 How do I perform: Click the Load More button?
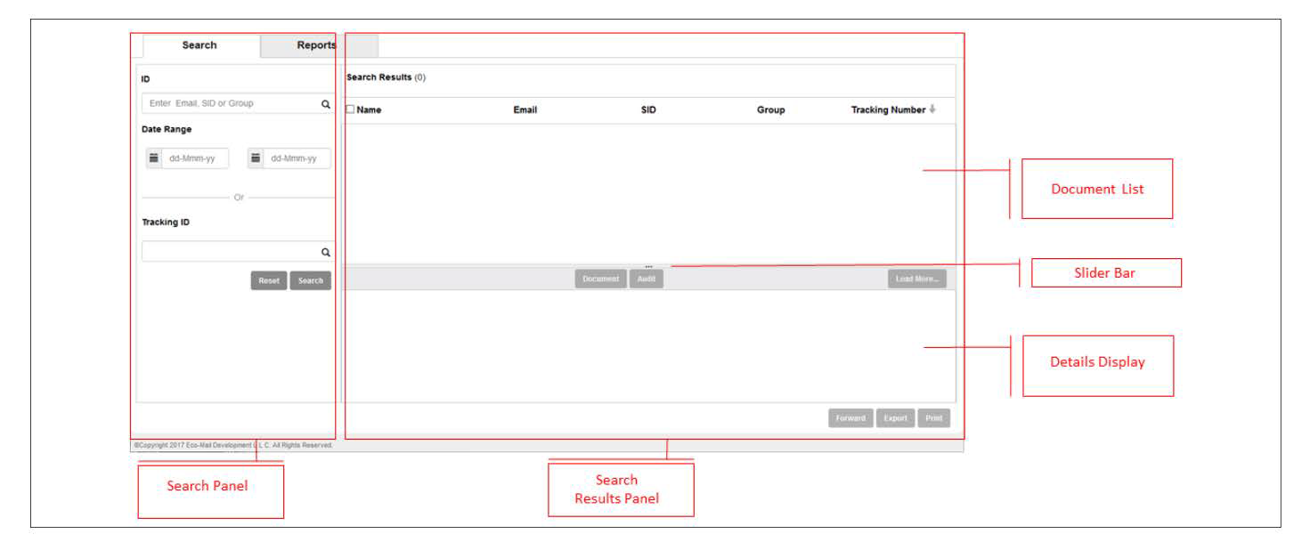point(916,279)
